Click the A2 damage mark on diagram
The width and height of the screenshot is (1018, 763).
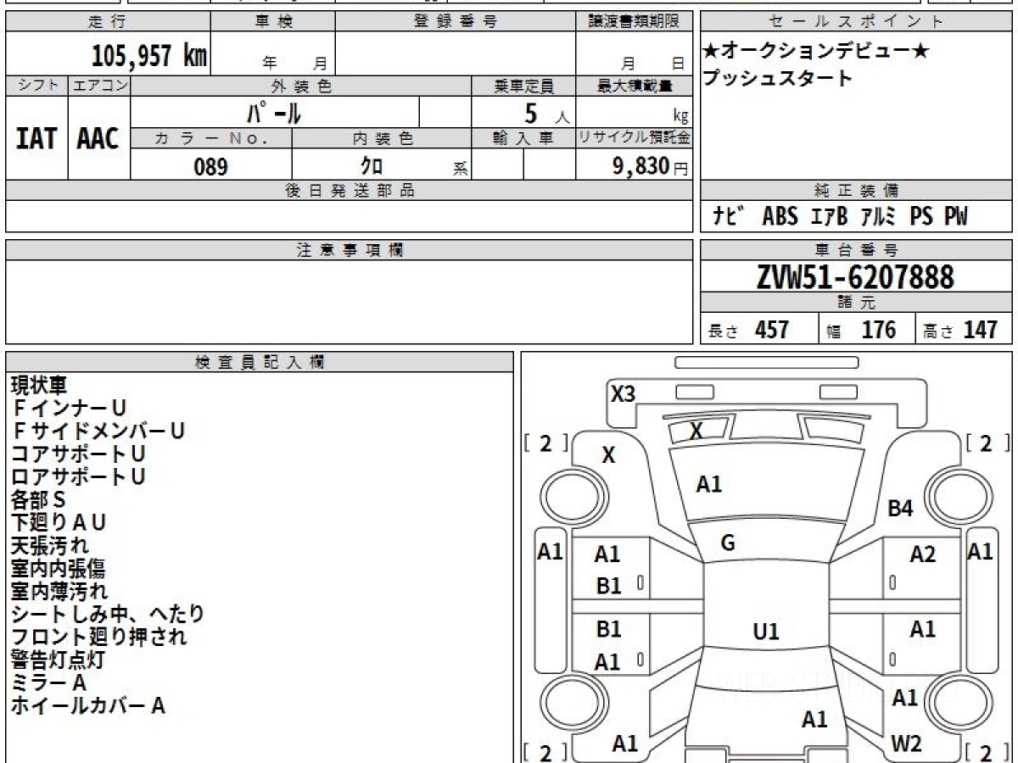922,554
